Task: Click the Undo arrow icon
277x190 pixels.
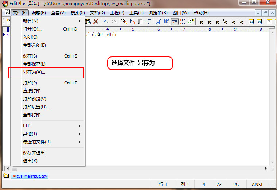Action: coord(106,21)
